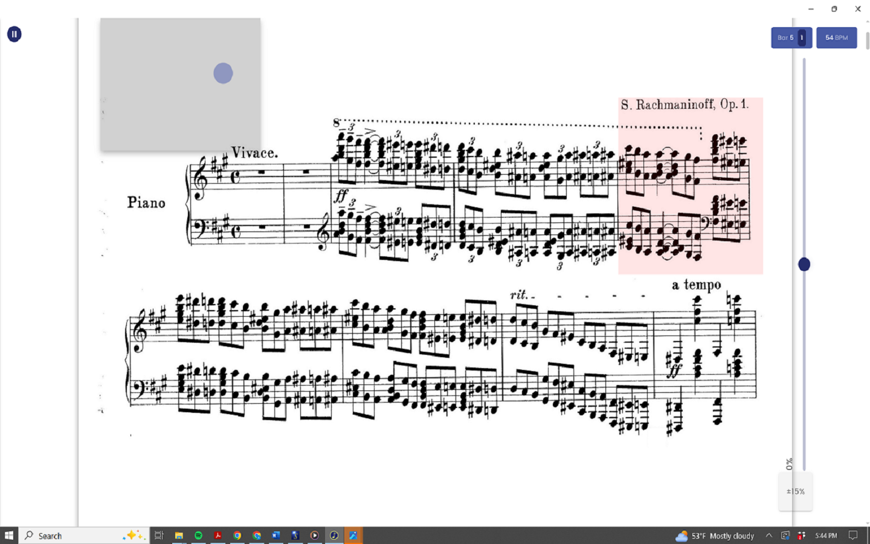Screen dimensions: 870x544
Task: Open the Windows Start menu
Action: [9, 536]
